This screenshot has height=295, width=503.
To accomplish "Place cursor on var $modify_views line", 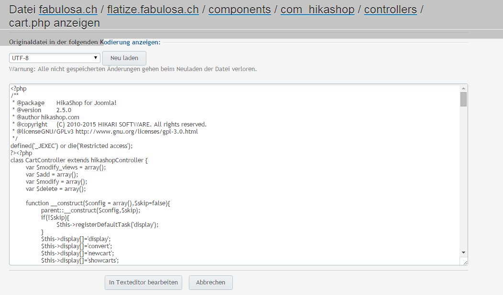I will tap(66, 168).
